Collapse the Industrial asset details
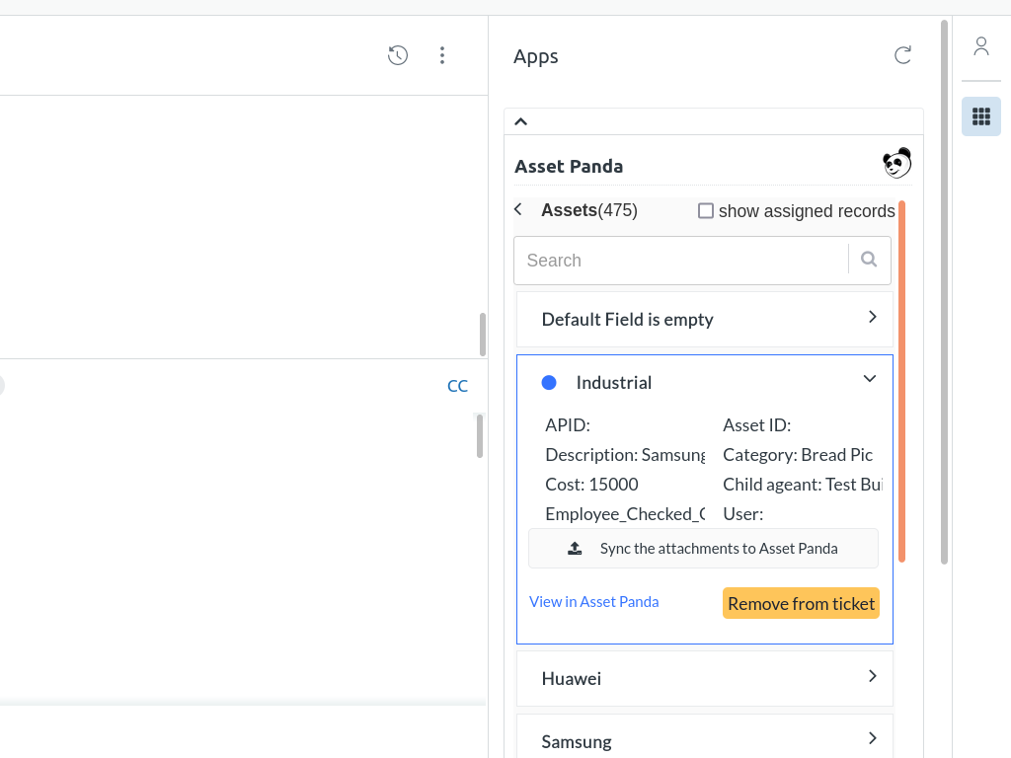 (x=870, y=378)
